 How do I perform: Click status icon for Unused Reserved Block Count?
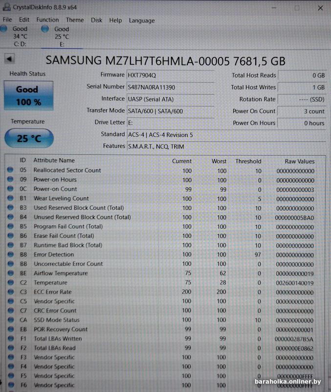[10, 217]
